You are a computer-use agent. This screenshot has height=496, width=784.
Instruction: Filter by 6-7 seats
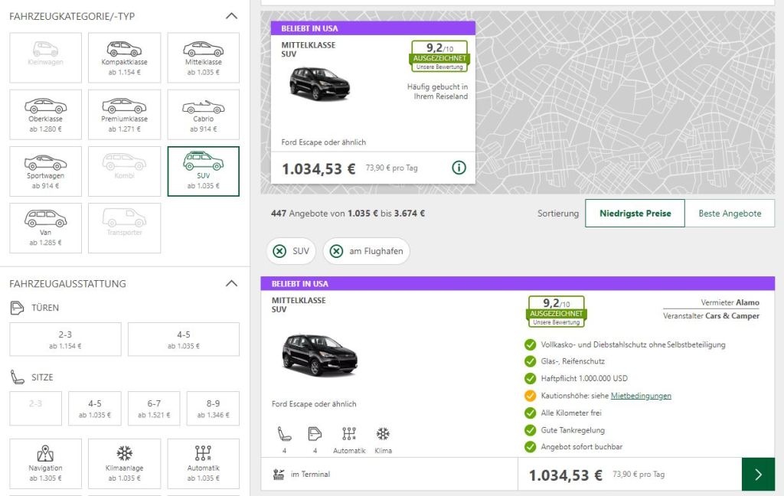(154, 408)
